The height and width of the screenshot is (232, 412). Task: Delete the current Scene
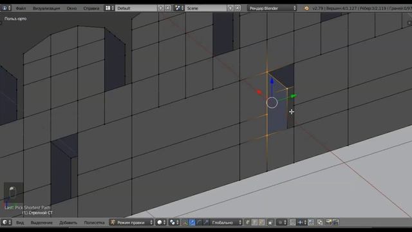(238, 8)
